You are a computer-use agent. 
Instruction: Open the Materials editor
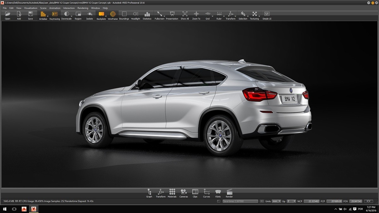pos(172,192)
